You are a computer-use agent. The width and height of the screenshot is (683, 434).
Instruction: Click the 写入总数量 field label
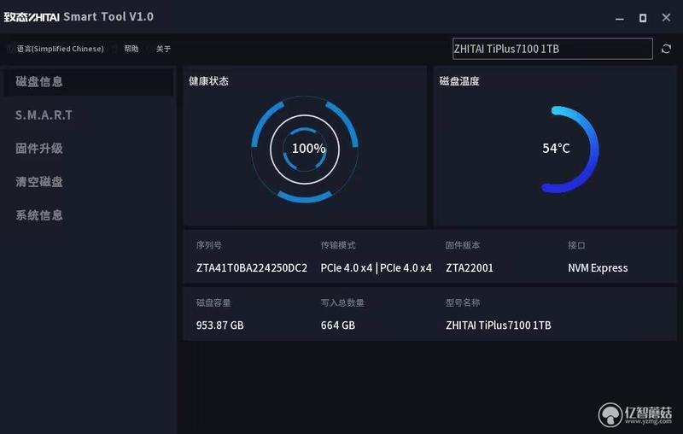(342, 302)
